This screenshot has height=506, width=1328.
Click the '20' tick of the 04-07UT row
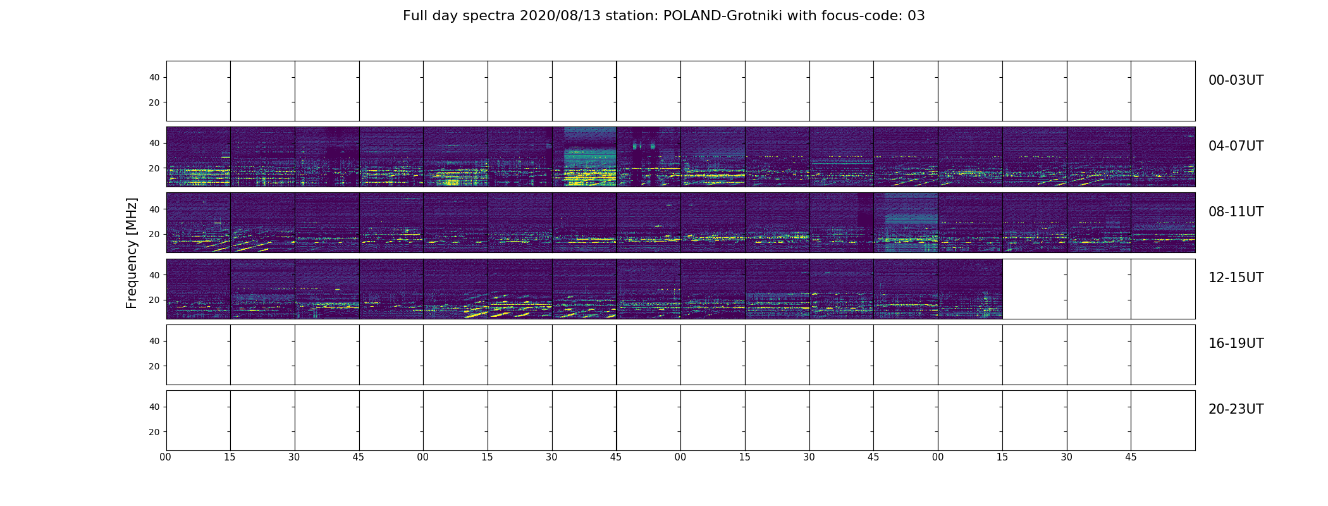point(154,168)
